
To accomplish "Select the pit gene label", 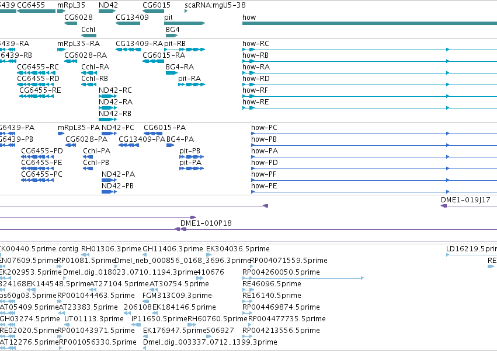I will (x=168, y=17).
